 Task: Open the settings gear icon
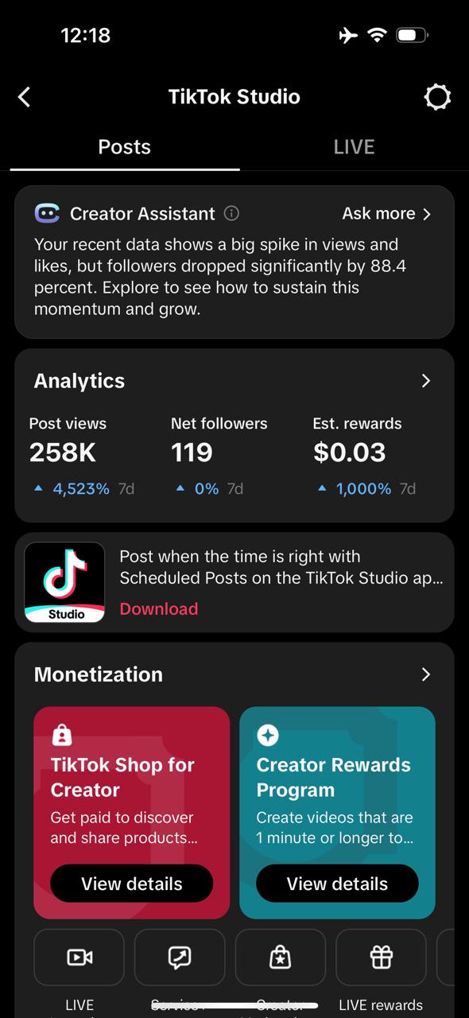(x=437, y=97)
